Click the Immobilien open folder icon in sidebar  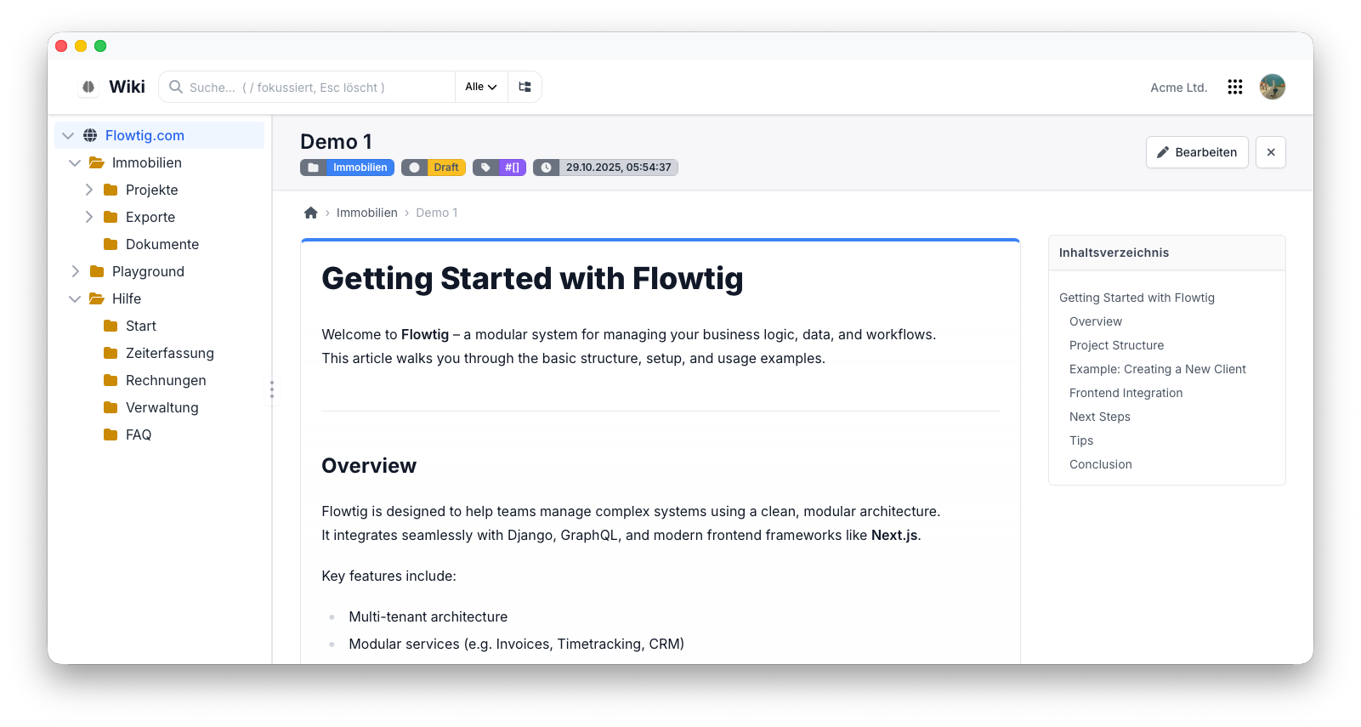(97, 162)
